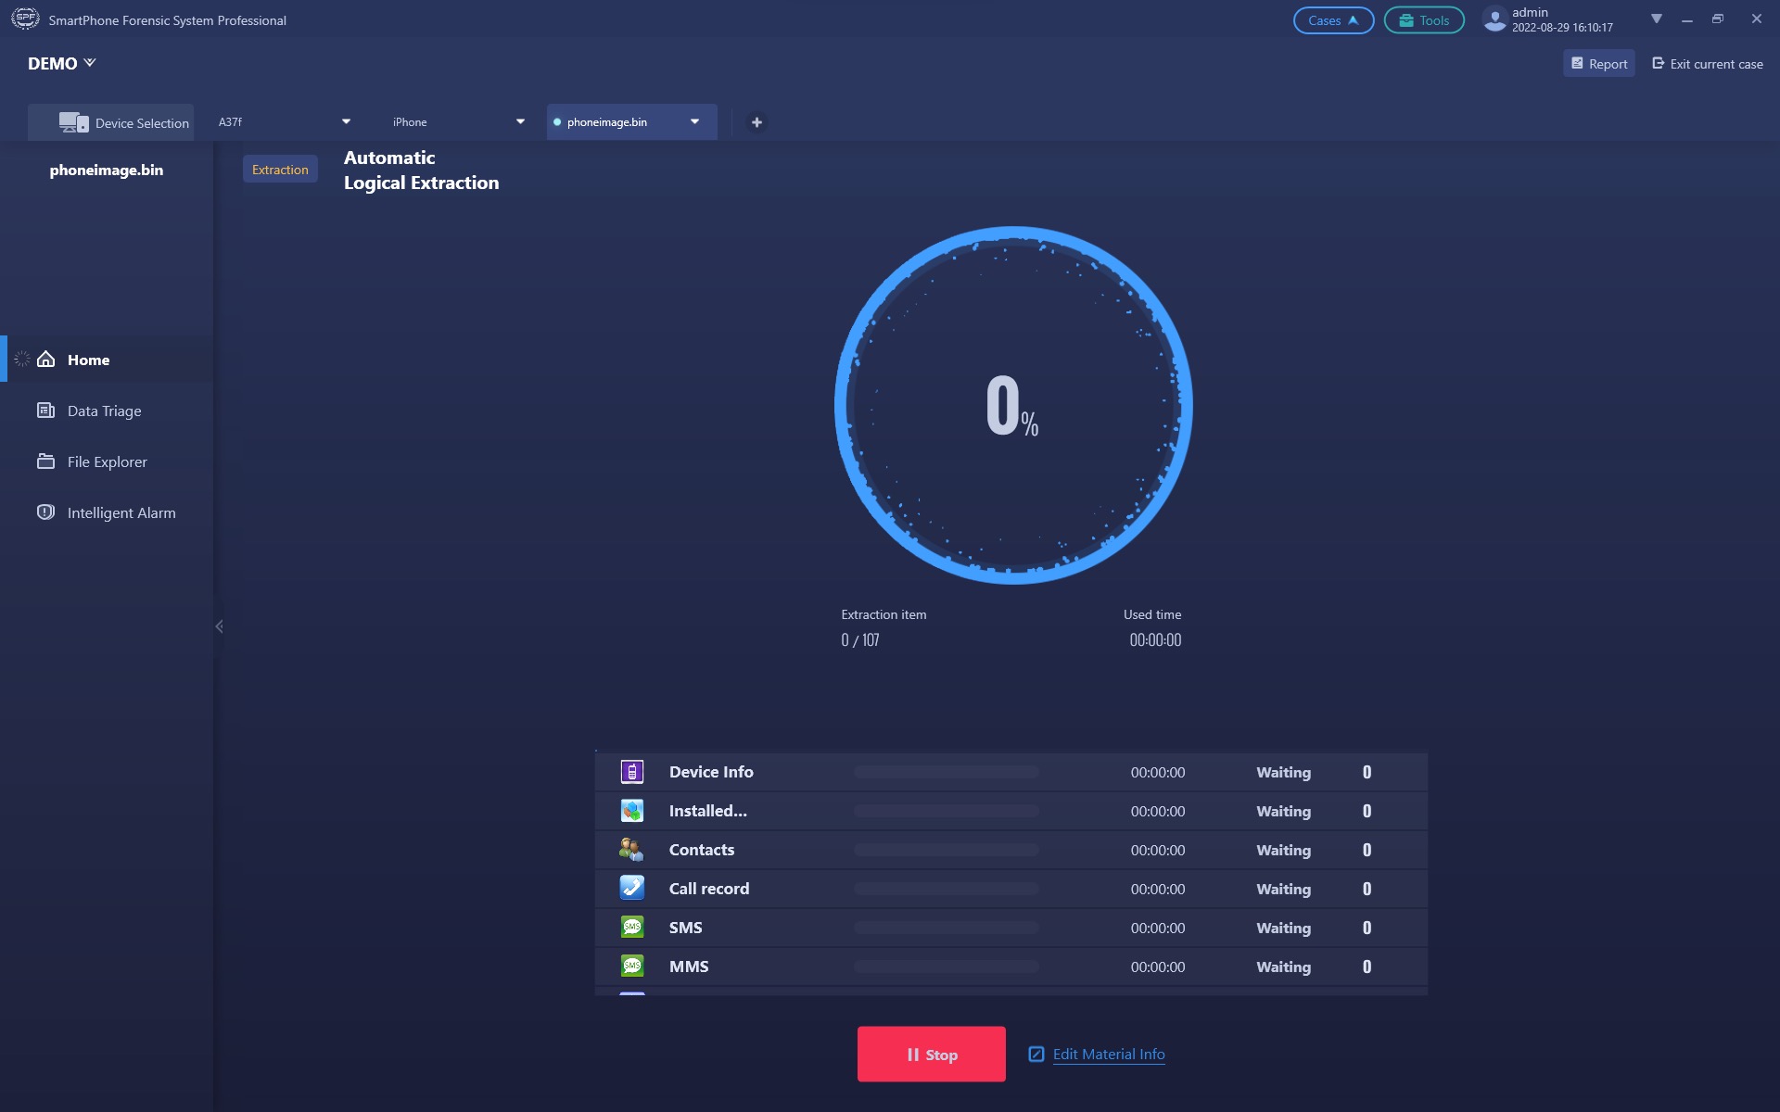Expand the A37f device dropdown

tap(346, 121)
